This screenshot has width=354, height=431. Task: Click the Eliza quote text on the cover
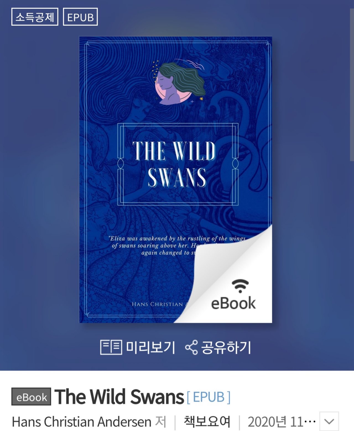pos(177,245)
